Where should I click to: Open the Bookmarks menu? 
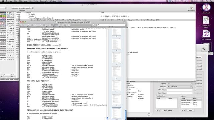pos(44,1)
